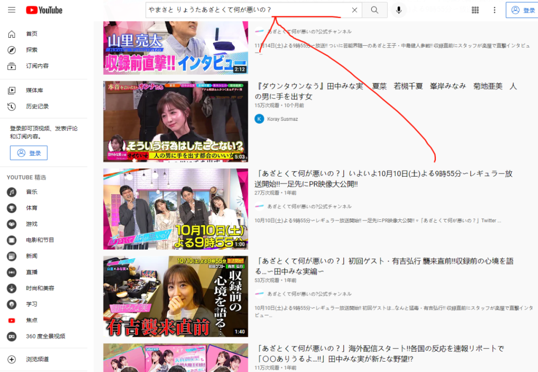This screenshot has width=538, height=372.
Task: Click the YouTube logo
Action: click(x=44, y=10)
